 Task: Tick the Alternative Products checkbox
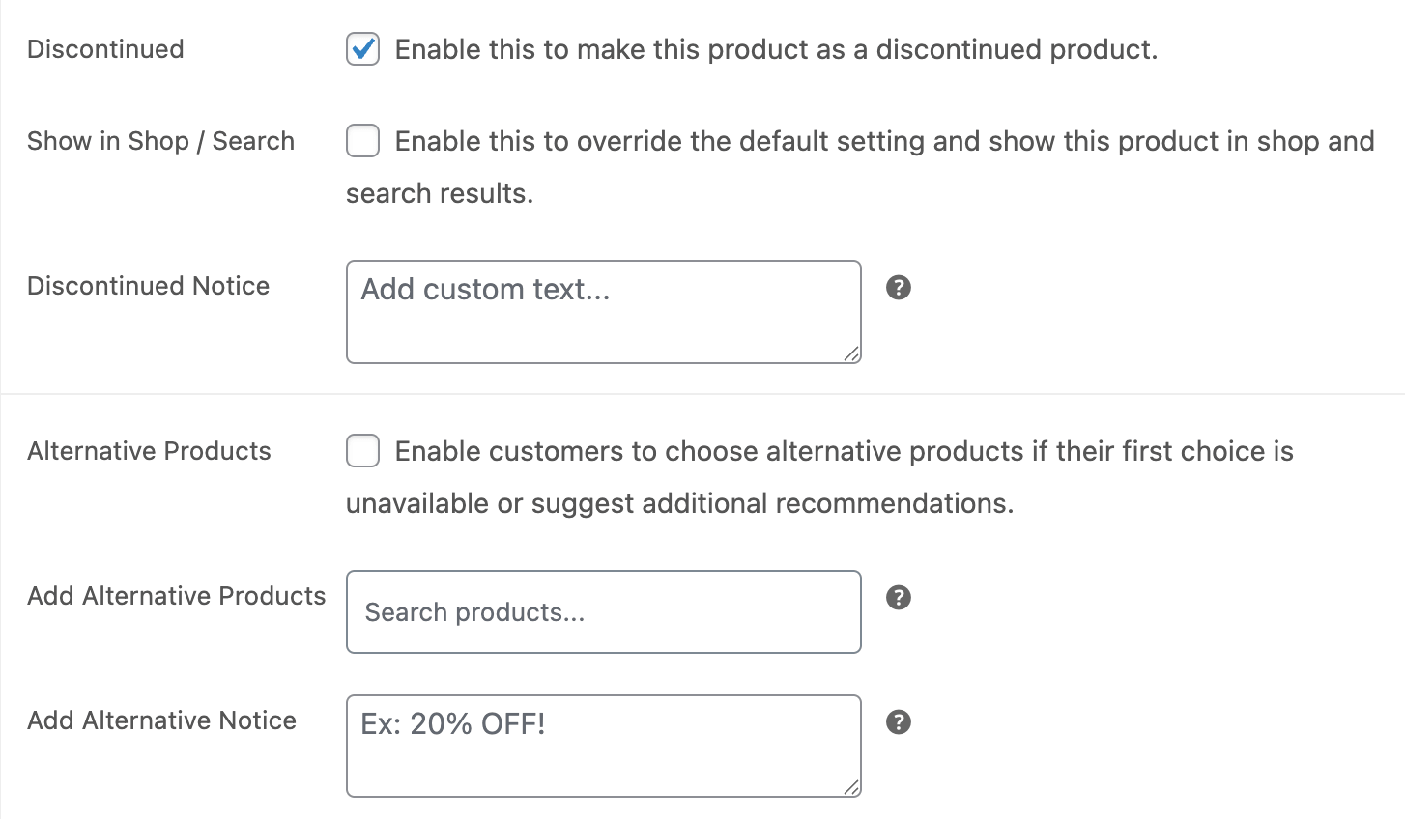pyautogui.click(x=363, y=451)
